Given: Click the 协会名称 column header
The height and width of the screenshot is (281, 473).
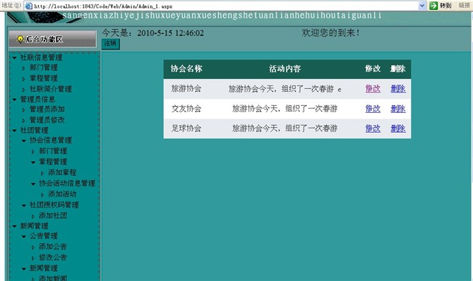Looking at the screenshot, I should [186, 68].
